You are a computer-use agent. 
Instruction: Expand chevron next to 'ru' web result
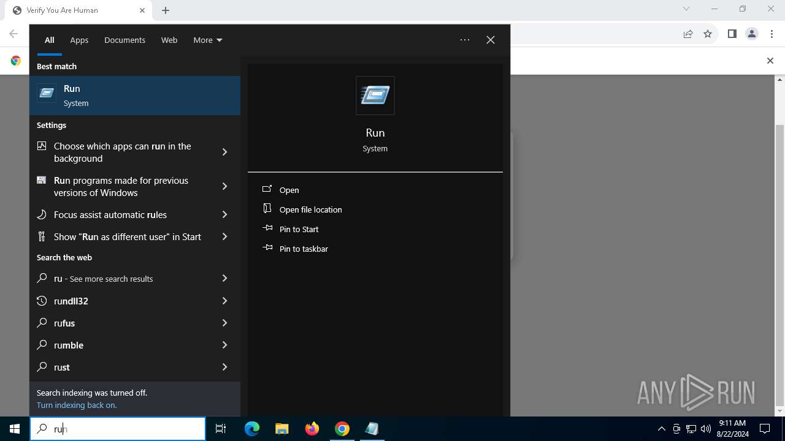pyautogui.click(x=224, y=278)
